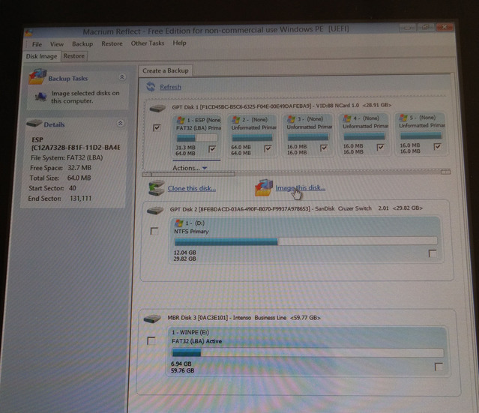
Task: Open the File menu
Action: coord(37,44)
